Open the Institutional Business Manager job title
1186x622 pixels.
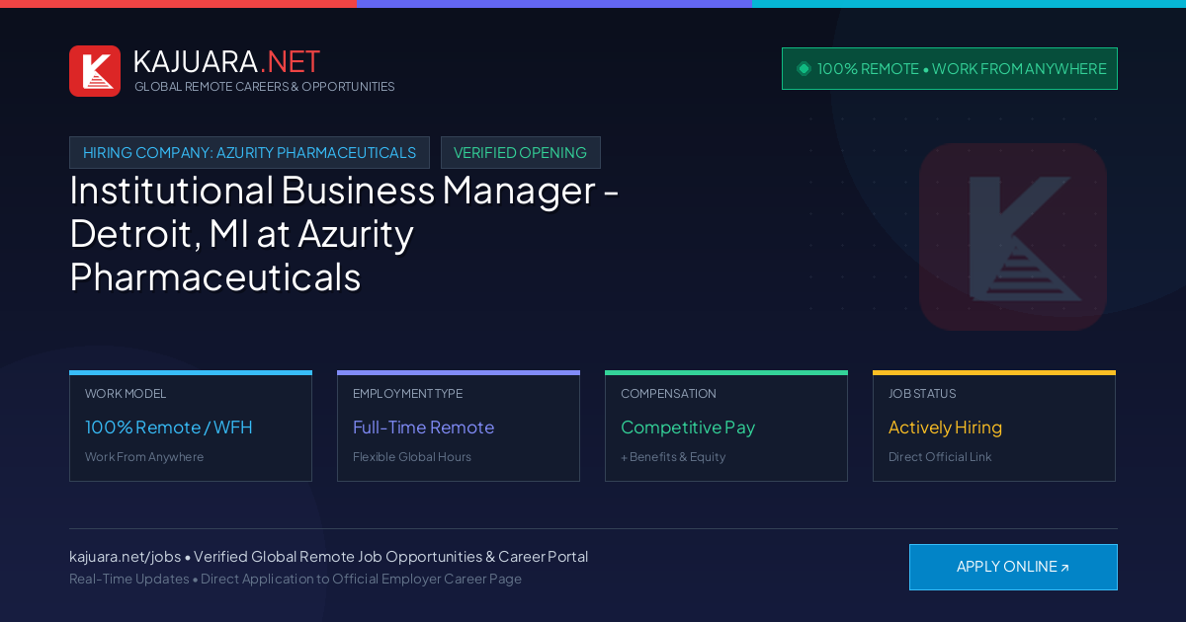(x=344, y=233)
